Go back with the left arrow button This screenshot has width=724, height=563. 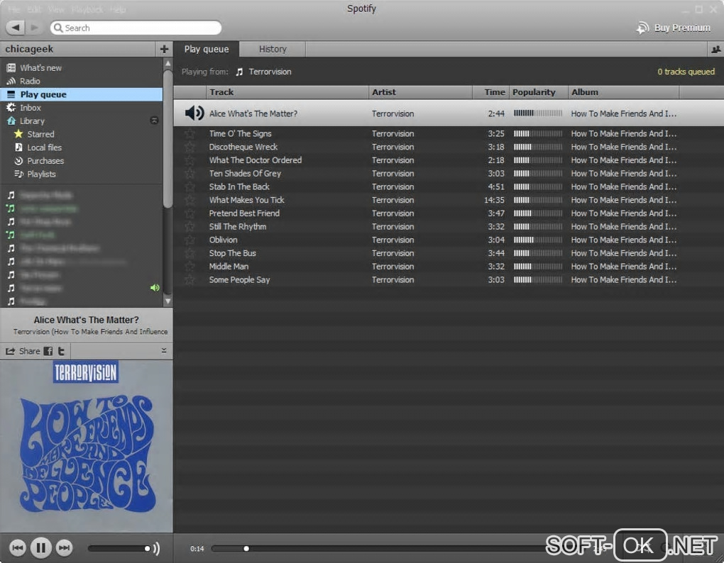point(16,28)
